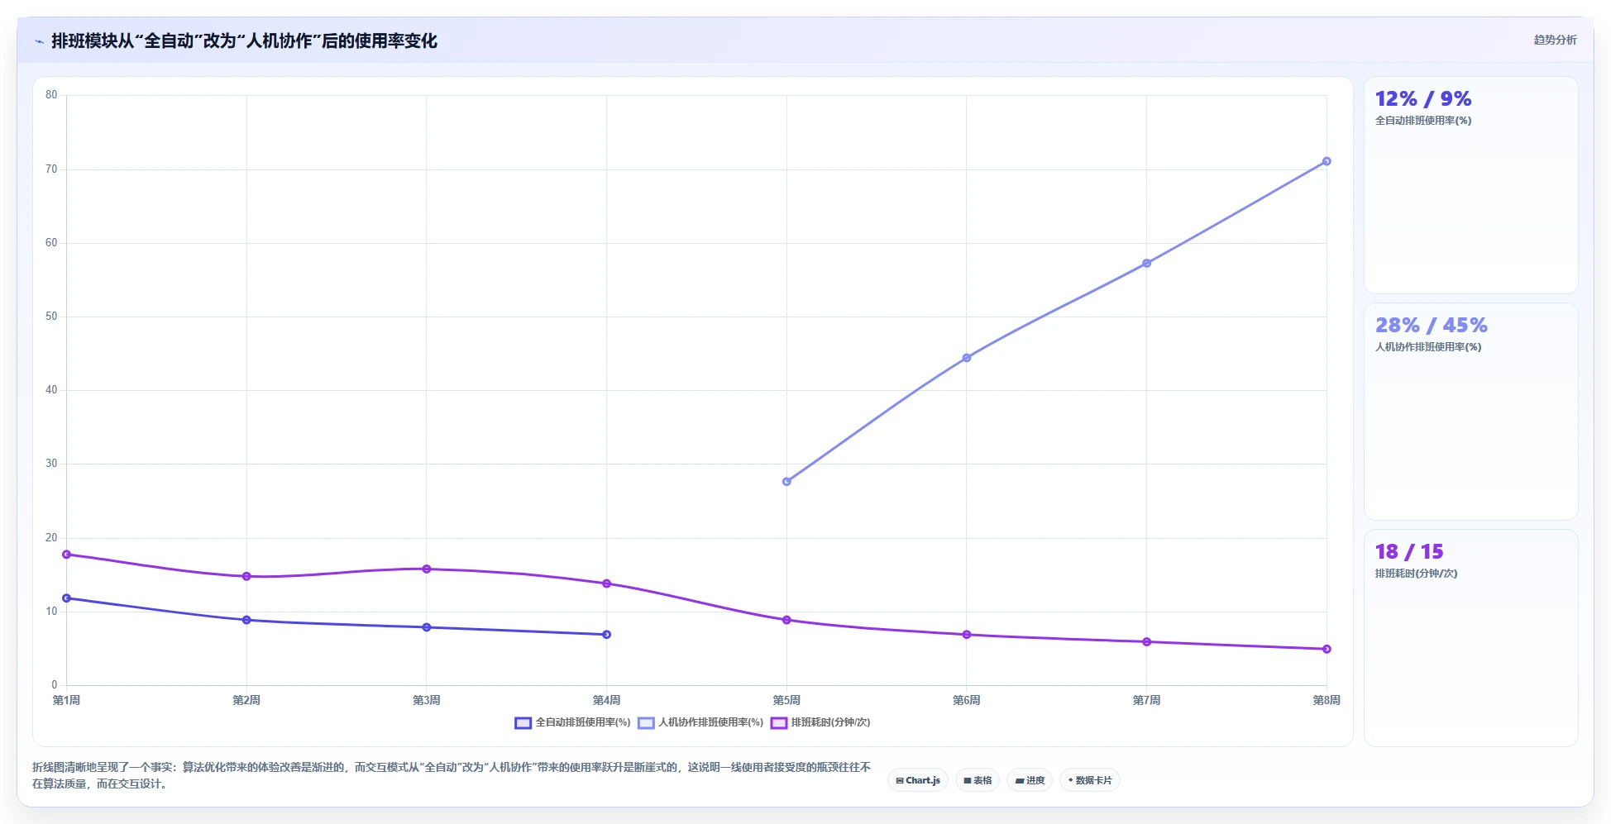The width and height of the screenshot is (1611, 824).
Task: Open the Chart.js tag
Action: click(918, 780)
